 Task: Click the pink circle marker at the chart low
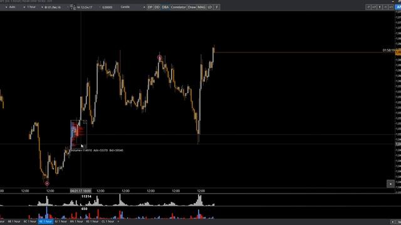coord(47,183)
